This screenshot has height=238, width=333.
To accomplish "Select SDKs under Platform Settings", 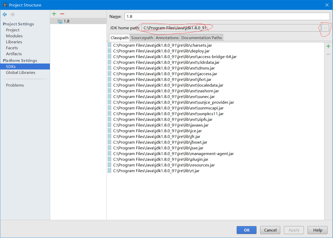I will pyautogui.click(x=25, y=66).
